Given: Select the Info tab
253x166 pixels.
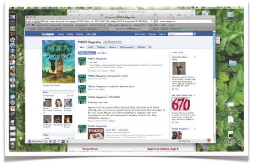Looking at the screenshot, I should point(91,47).
